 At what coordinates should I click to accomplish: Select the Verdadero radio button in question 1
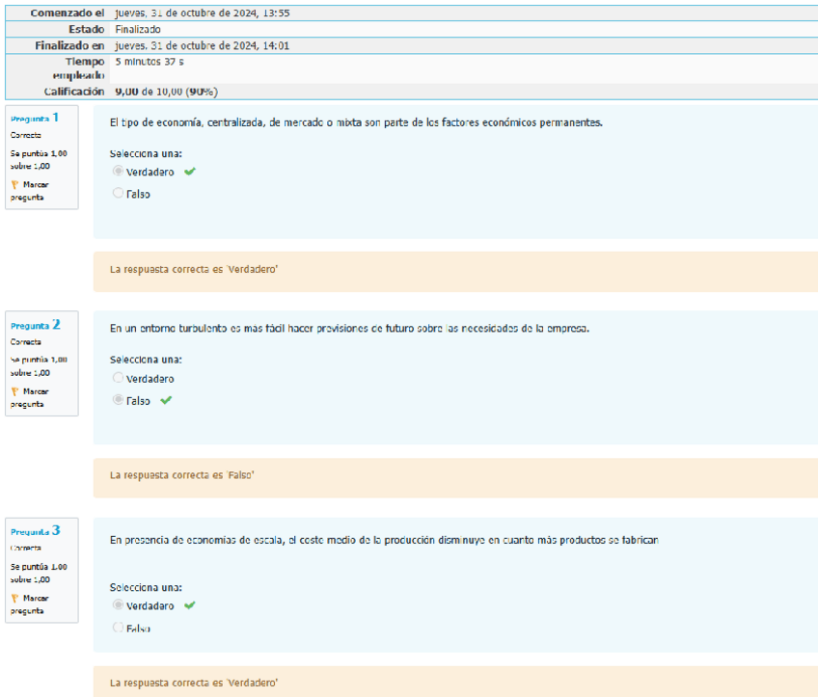(119, 172)
